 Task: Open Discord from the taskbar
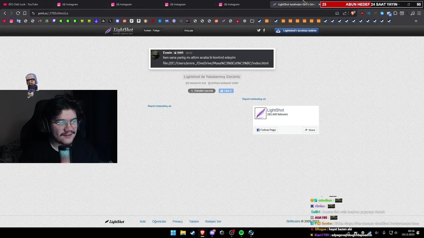coord(212,233)
